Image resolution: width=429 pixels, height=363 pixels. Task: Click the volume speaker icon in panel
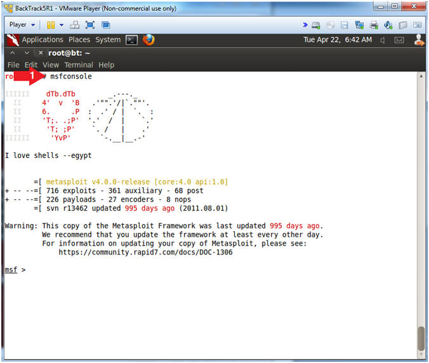tap(383, 41)
